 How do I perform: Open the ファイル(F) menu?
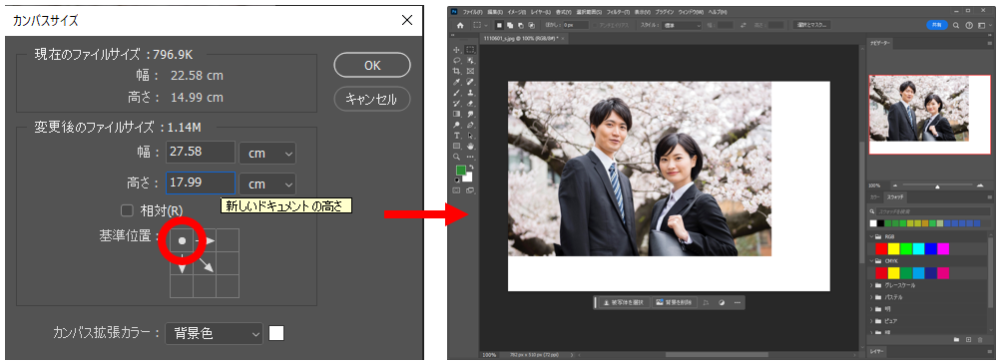click(x=473, y=12)
